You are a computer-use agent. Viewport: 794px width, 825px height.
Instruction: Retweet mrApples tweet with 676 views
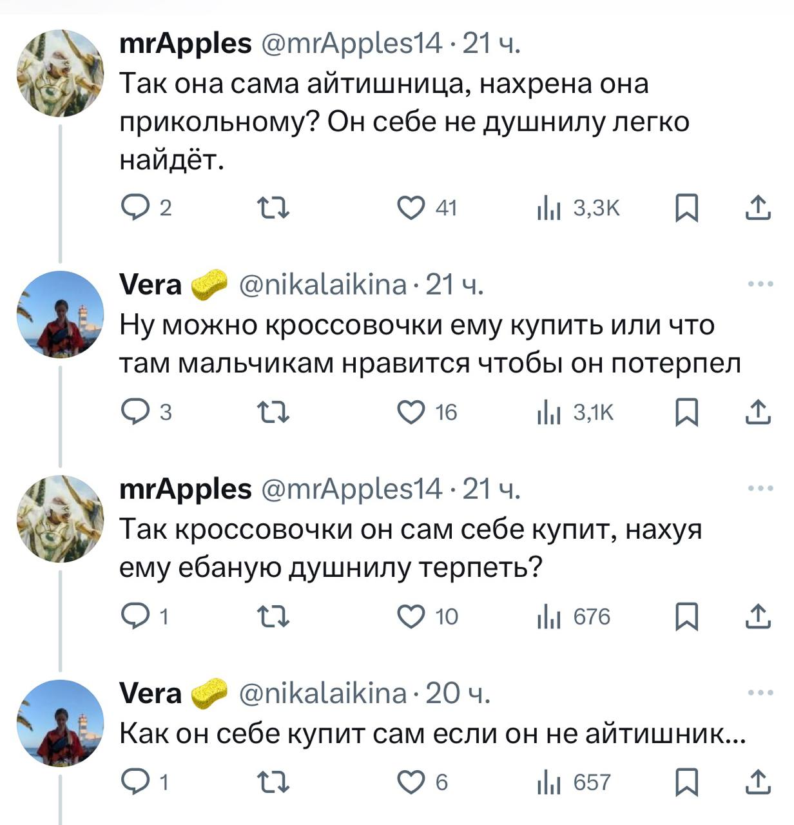[x=273, y=617]
